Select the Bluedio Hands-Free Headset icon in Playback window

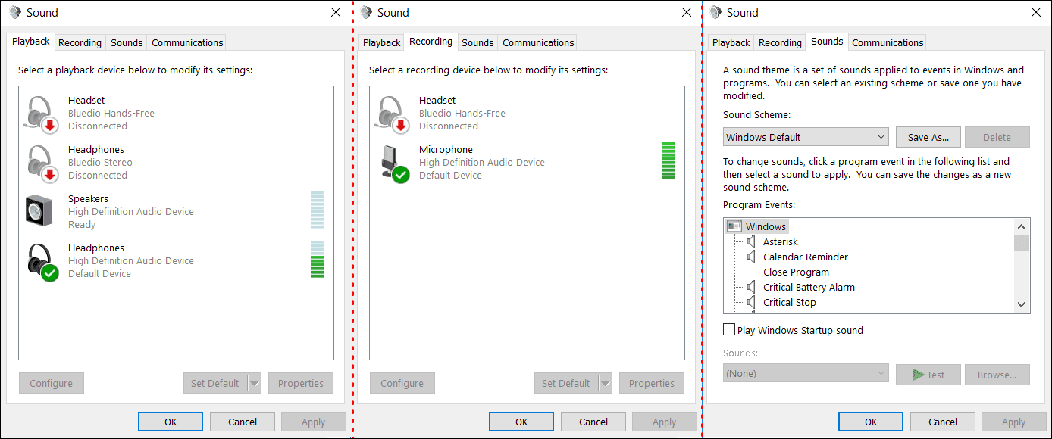(x=41, y=114)
